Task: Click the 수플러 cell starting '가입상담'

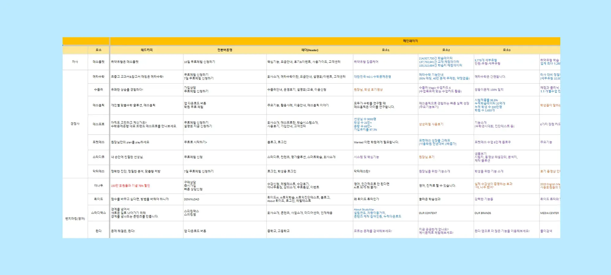Action: click(225, 90)
